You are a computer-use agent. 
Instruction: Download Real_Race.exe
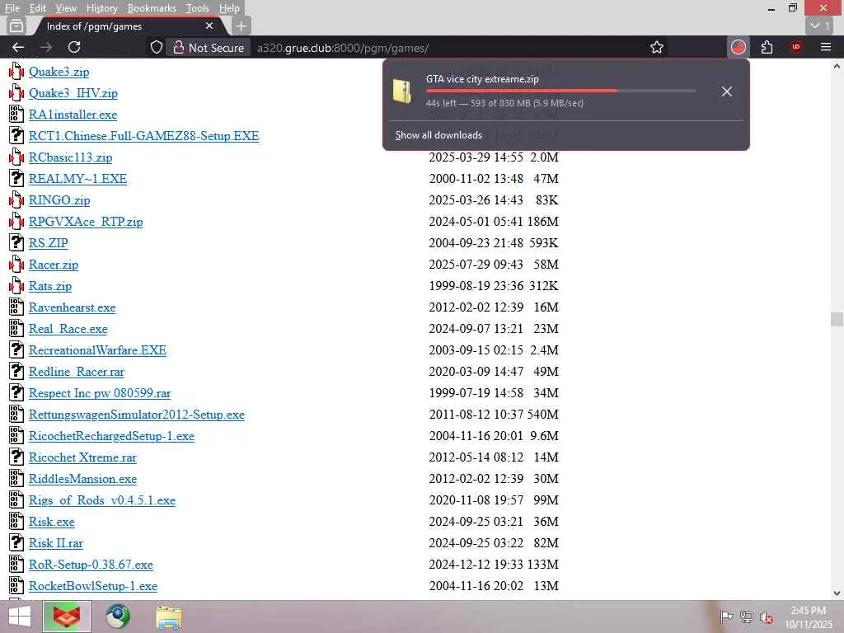(68, 328)
